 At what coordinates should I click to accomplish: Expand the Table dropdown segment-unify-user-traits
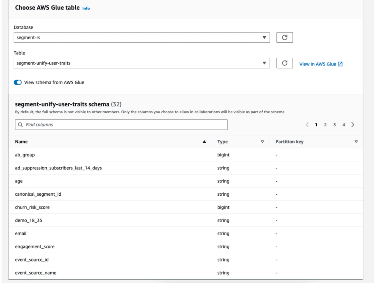point(142,63)
